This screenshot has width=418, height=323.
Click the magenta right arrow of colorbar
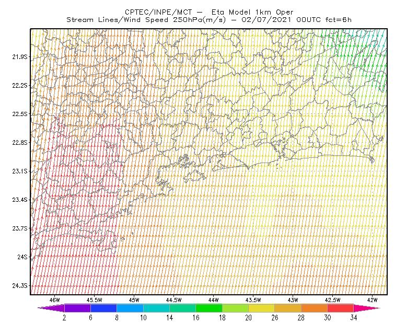coord(367,308)
